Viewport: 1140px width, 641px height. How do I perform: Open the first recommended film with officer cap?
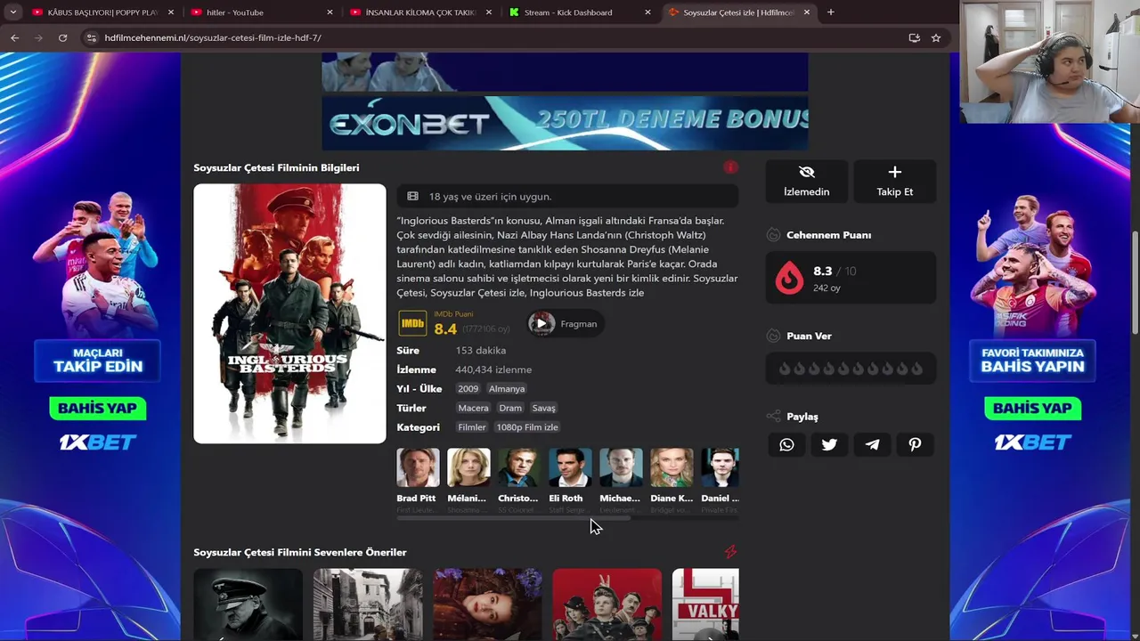(x=248, y=604)
